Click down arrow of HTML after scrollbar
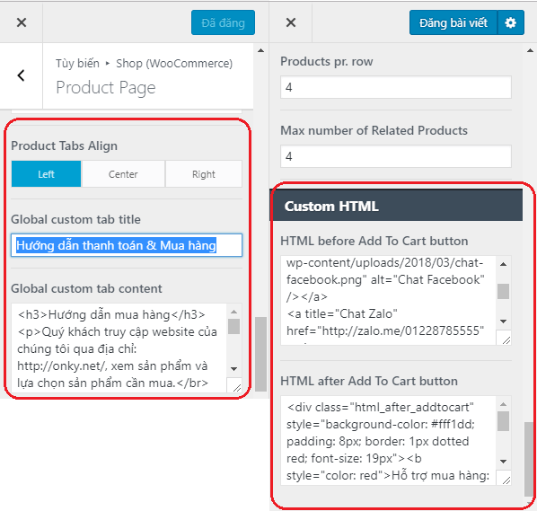537x511 pixels. coord(504,462)
